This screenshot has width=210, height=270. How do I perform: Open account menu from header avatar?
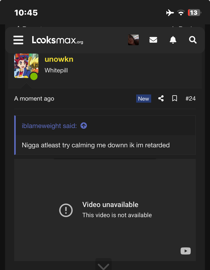coord(133,40)
